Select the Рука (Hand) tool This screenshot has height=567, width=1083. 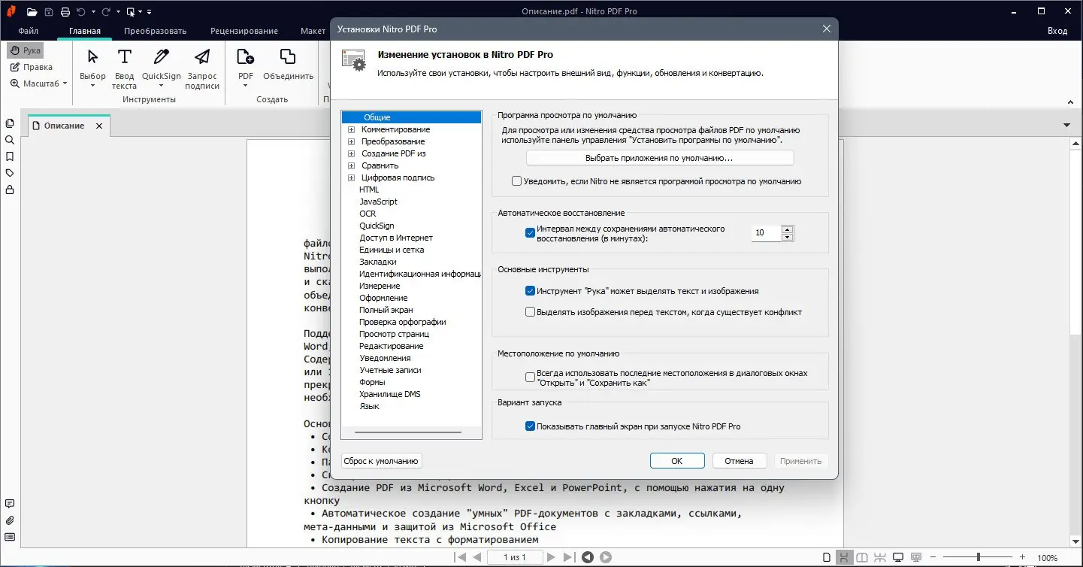(x=25, y=50)
